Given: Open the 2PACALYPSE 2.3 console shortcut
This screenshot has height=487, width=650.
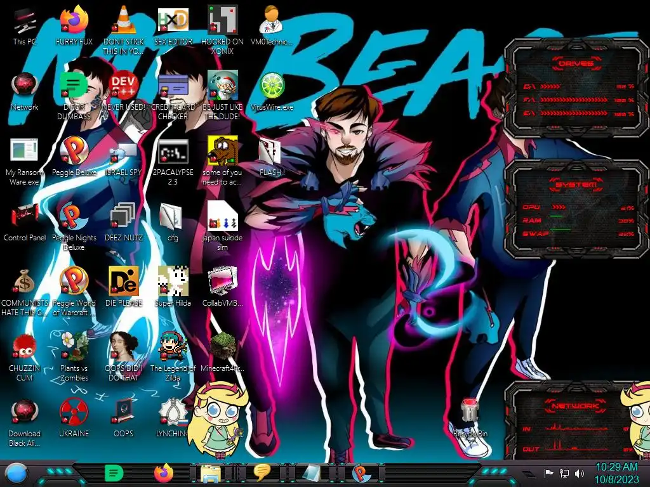Looking at the screenshot, I should [173, 162].
